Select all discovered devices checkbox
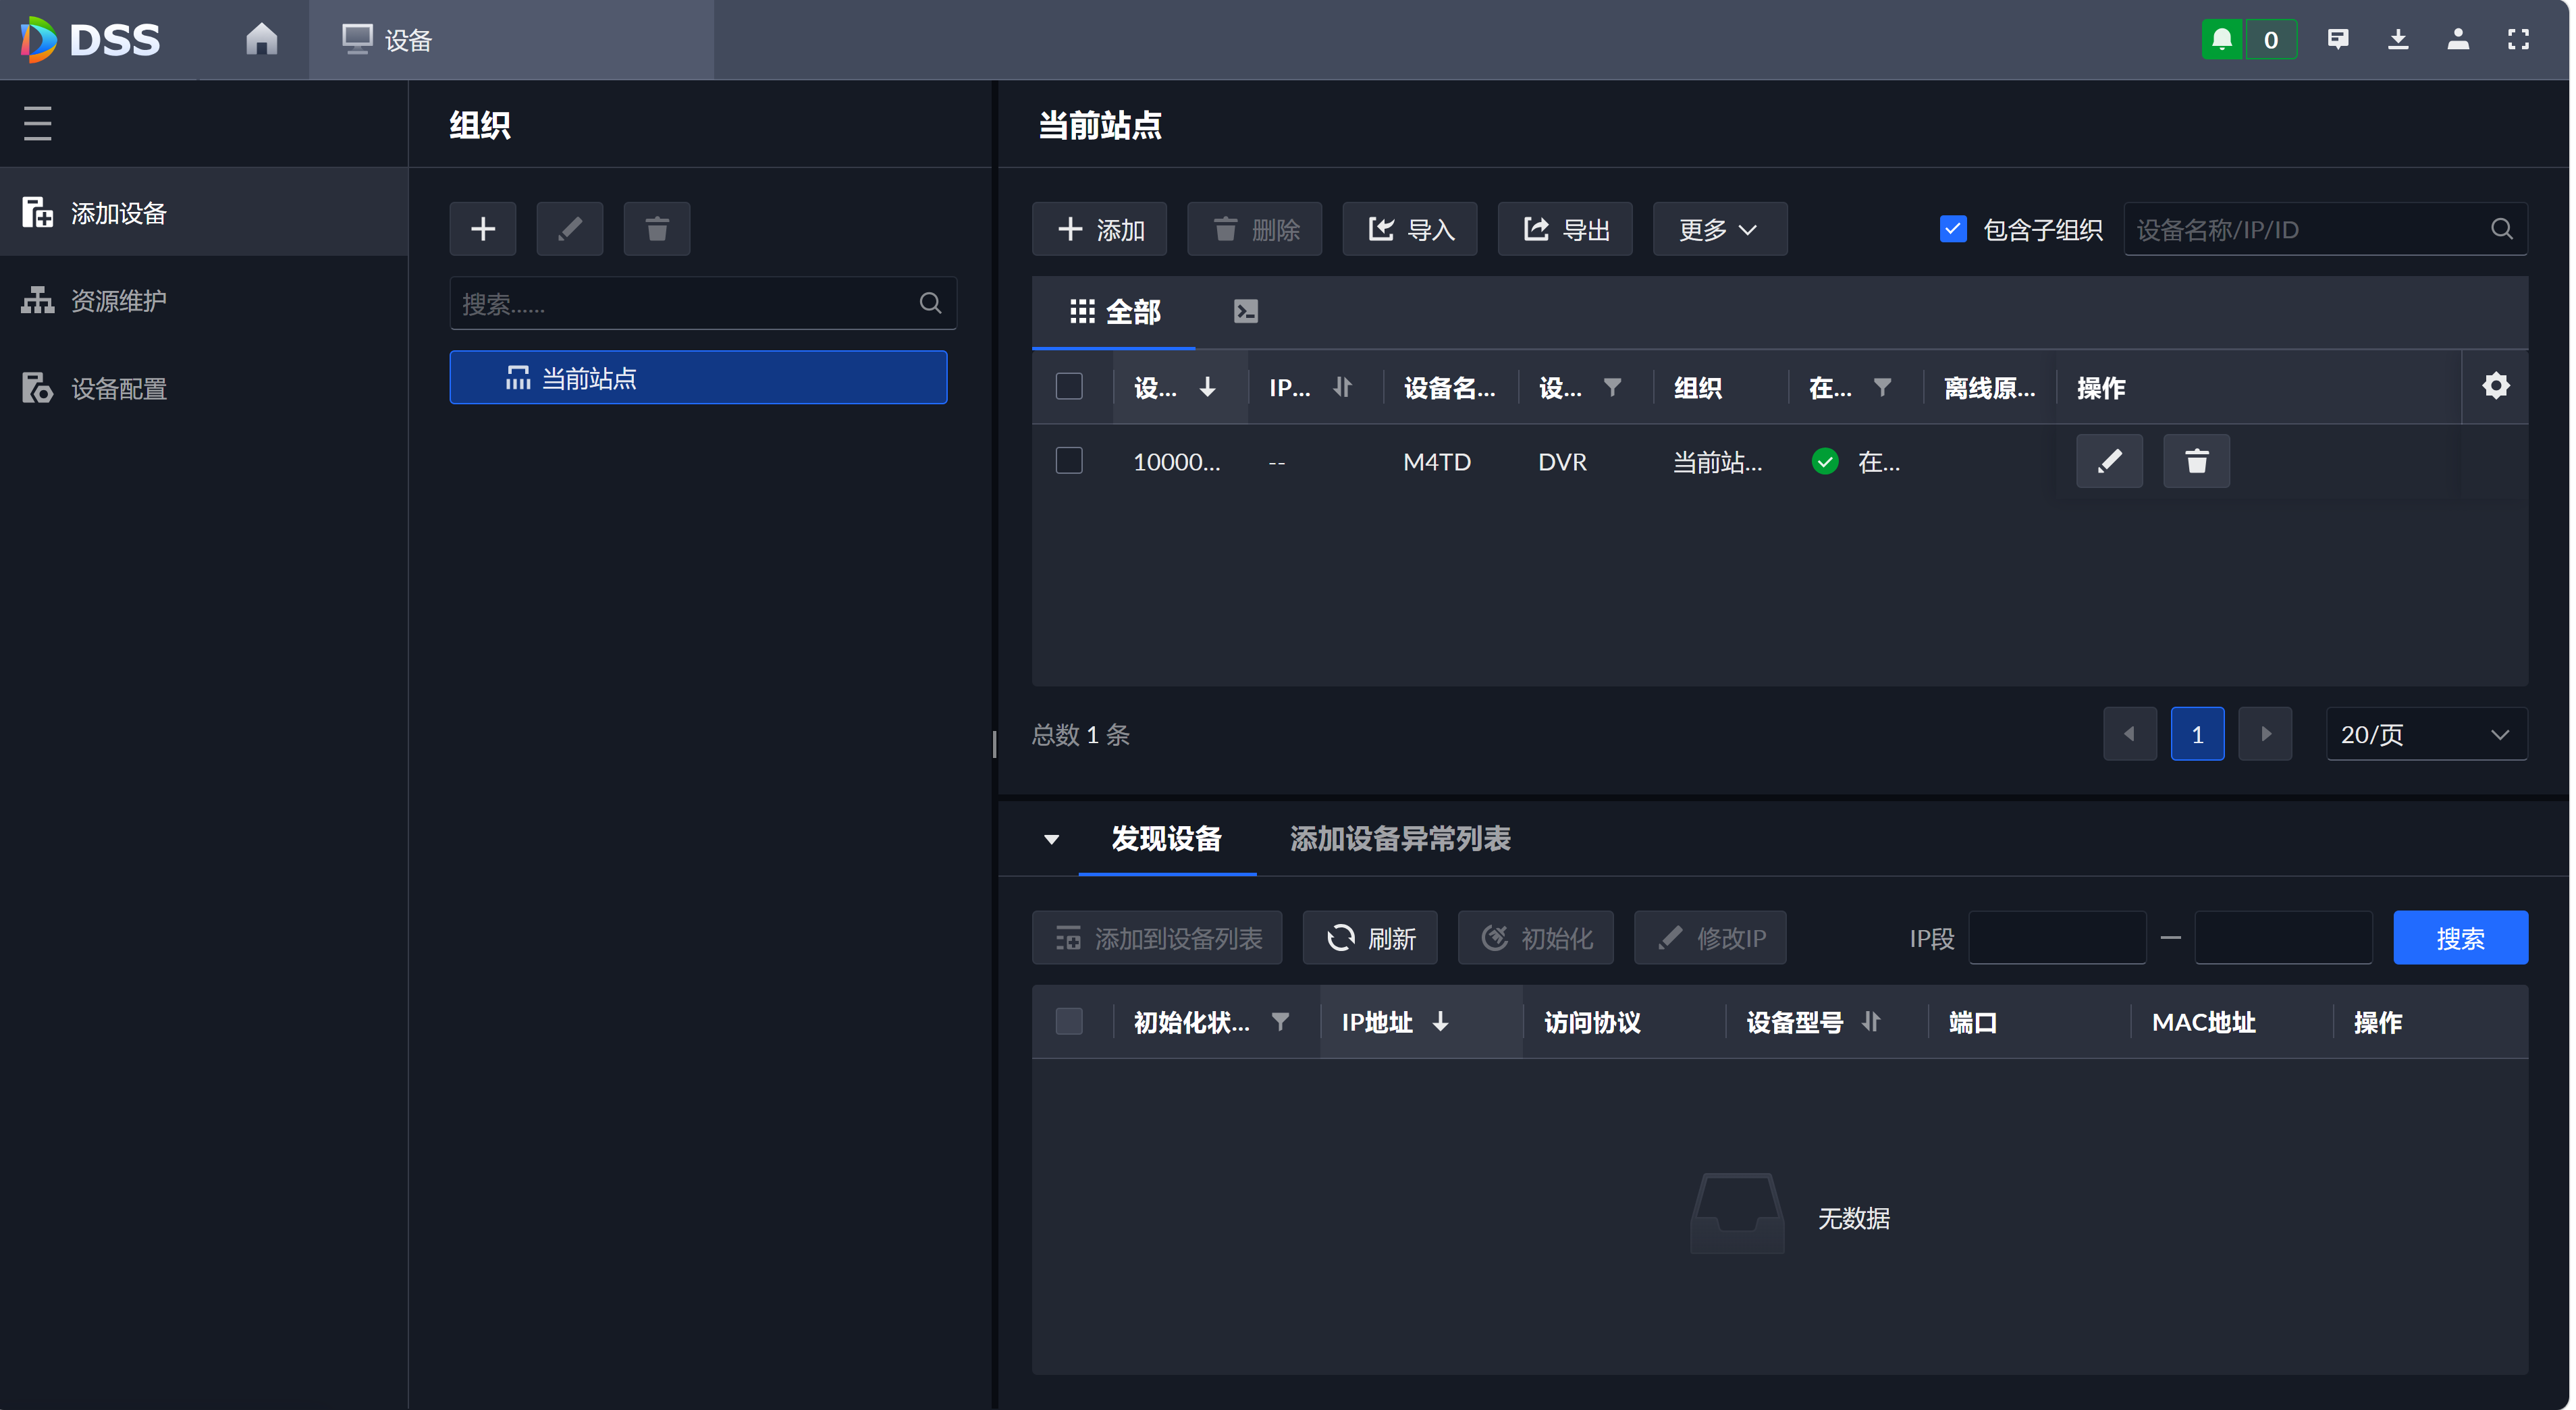2576x1410 pixels. click(x=1069, y=1021)
